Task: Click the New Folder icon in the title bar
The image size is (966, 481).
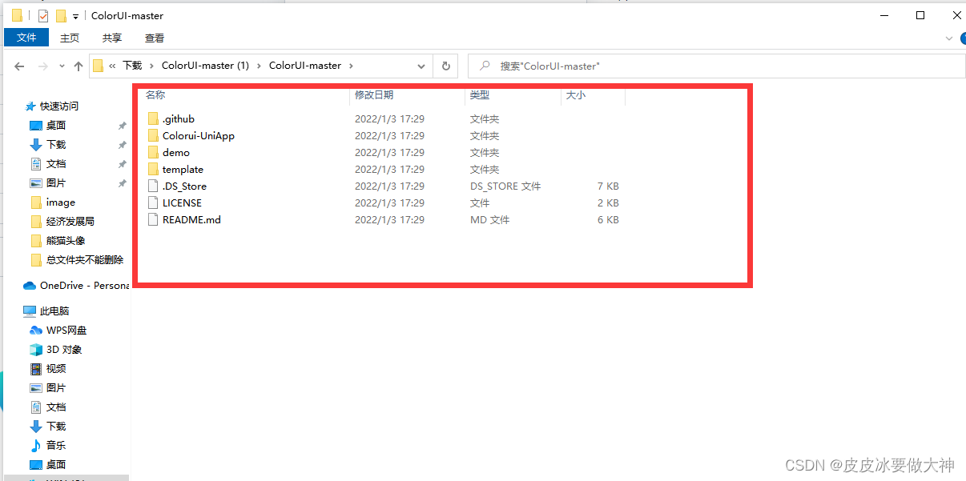Action: coord(61,16)
